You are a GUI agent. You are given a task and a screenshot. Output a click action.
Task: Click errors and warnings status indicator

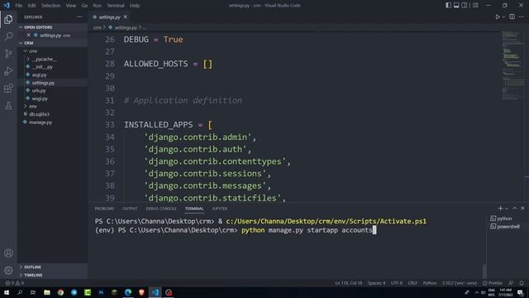click(x=15, y=283)
